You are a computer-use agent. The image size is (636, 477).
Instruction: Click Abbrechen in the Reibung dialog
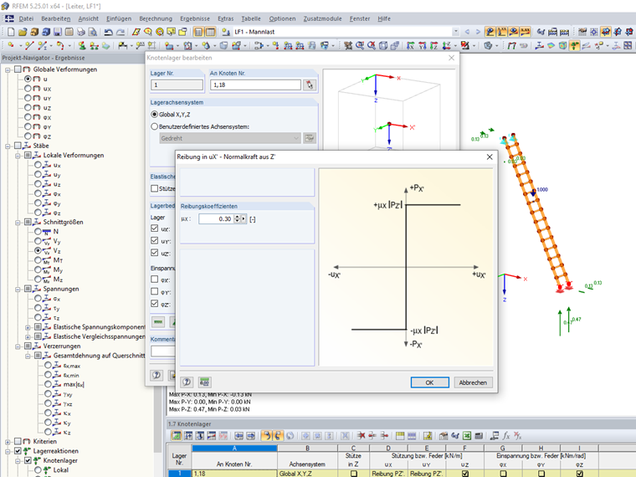[x=473, y=382]
